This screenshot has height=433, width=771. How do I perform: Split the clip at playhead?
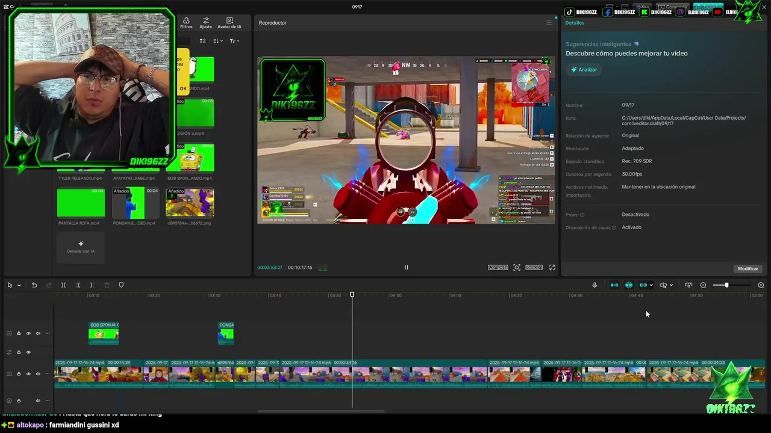click(x=63, y=285)
